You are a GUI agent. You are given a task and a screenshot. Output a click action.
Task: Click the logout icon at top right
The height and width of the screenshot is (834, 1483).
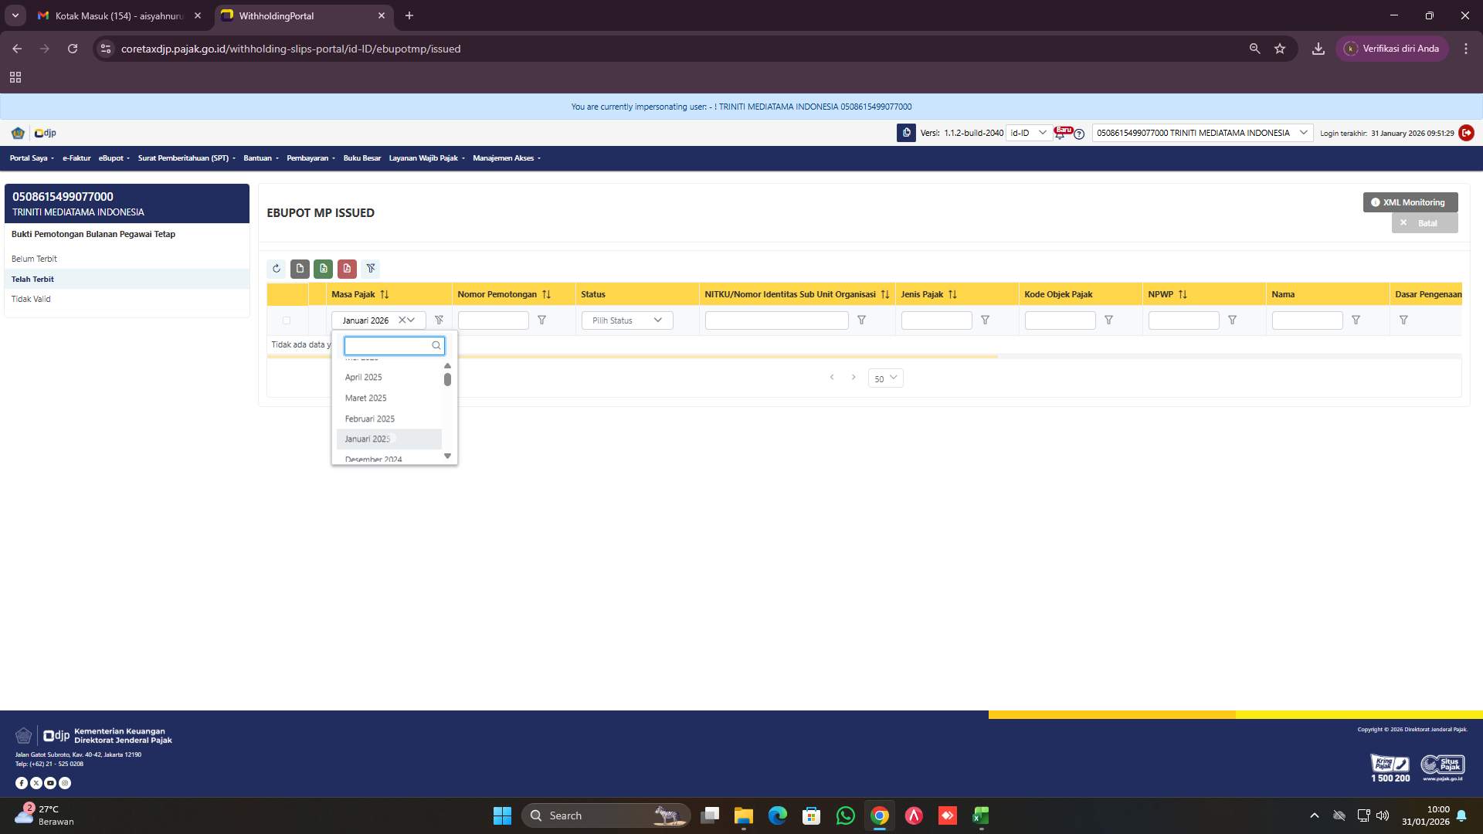(1467, 133)
